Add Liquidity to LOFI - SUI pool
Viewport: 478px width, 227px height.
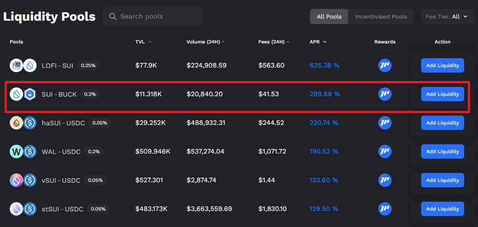tap(442, 65)
